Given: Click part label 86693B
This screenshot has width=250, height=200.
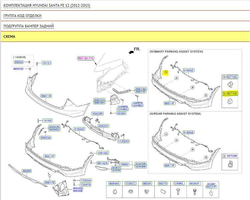Looking at the screenshot, I should pyautogui.click(x=54, y=127).
